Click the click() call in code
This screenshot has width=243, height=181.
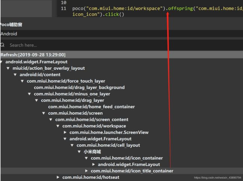pos(115,14)
